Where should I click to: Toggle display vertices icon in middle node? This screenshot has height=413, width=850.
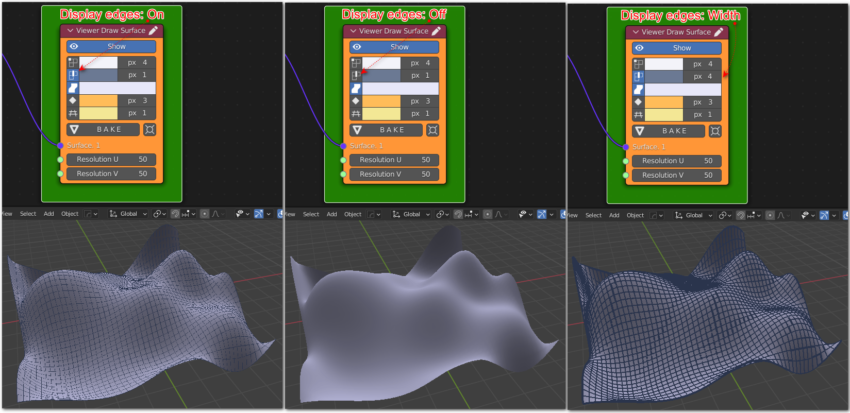pos(356,63)
